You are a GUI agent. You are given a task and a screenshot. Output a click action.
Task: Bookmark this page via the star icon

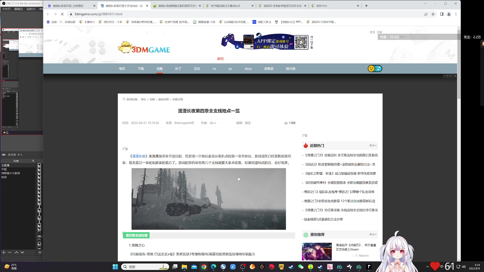click(x=433, y=14)
